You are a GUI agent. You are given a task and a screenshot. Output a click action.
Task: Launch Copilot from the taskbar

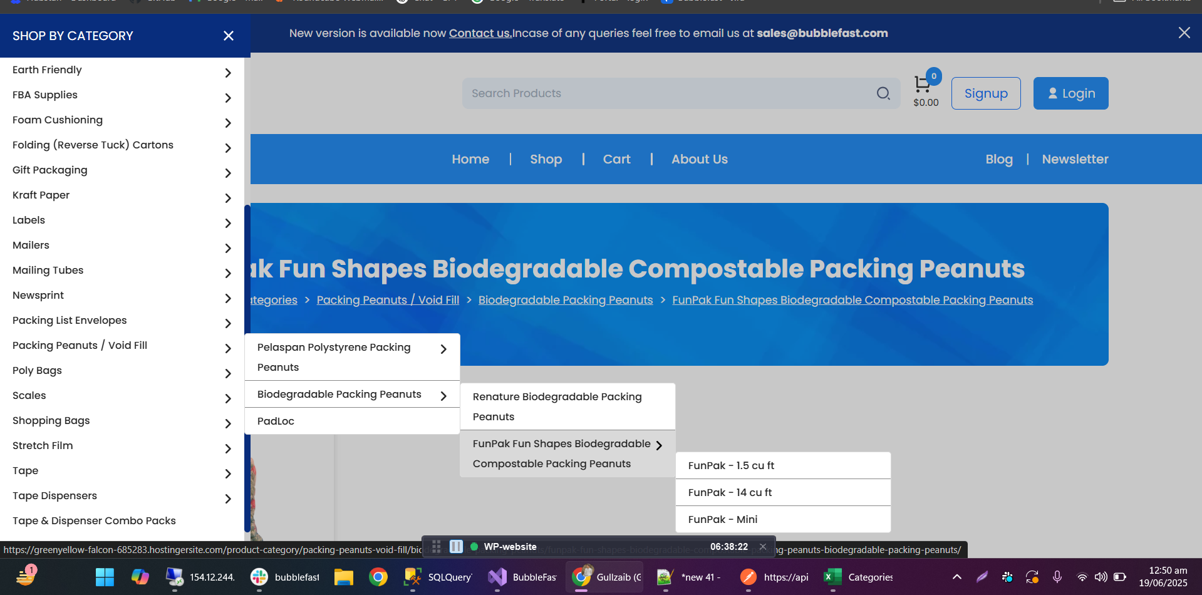(140, 577)
